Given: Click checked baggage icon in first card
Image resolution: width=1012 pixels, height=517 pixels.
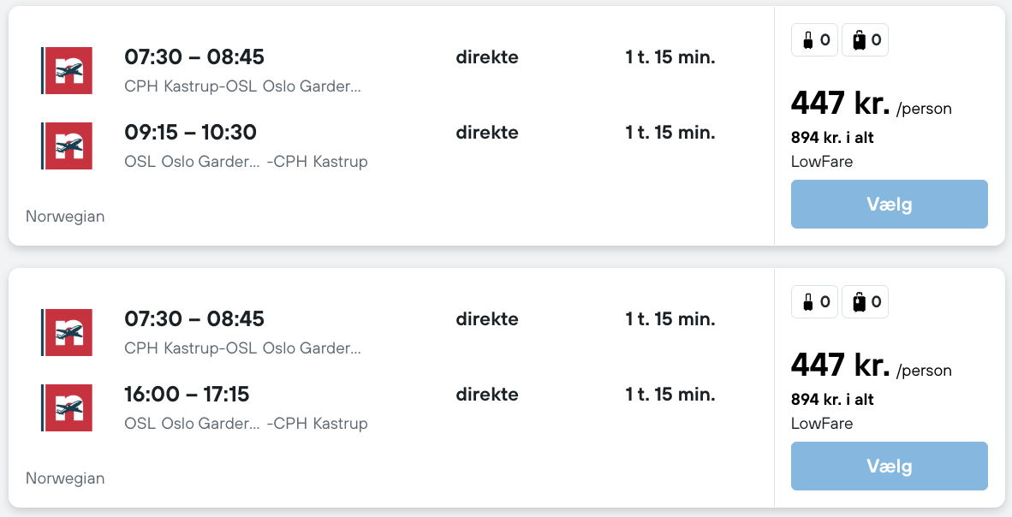Looking at the screenshot, I should pos(859,39).
